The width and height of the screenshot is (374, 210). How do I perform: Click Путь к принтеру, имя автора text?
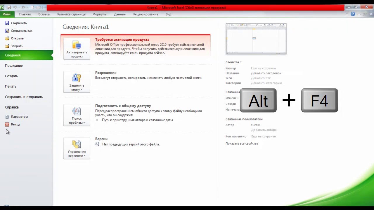(x=137, y=120)
